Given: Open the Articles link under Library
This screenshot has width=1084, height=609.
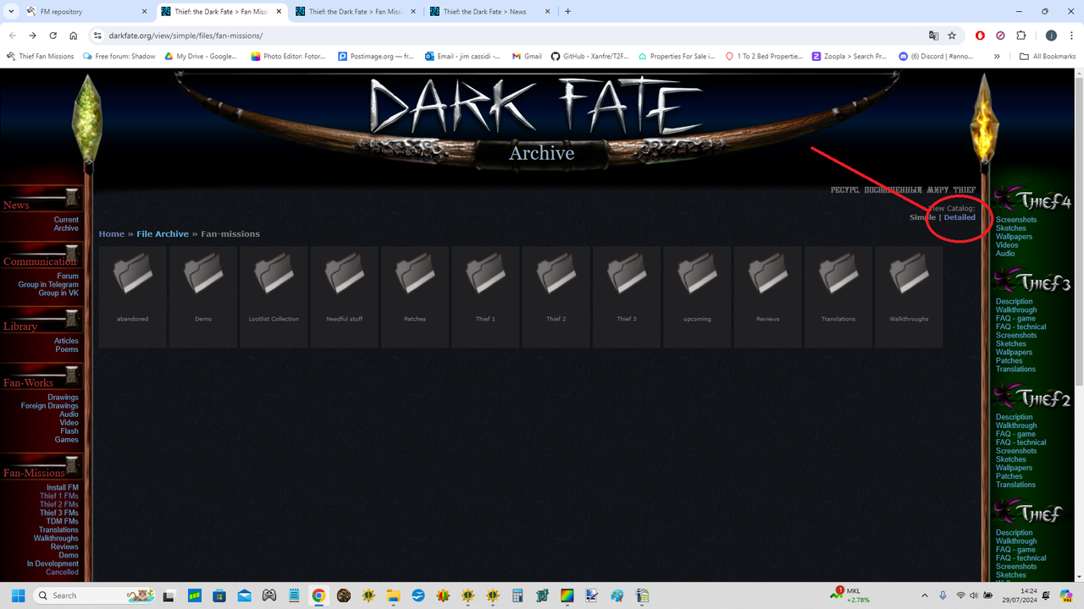Looking at the screenshot, I should pos(66,341).
